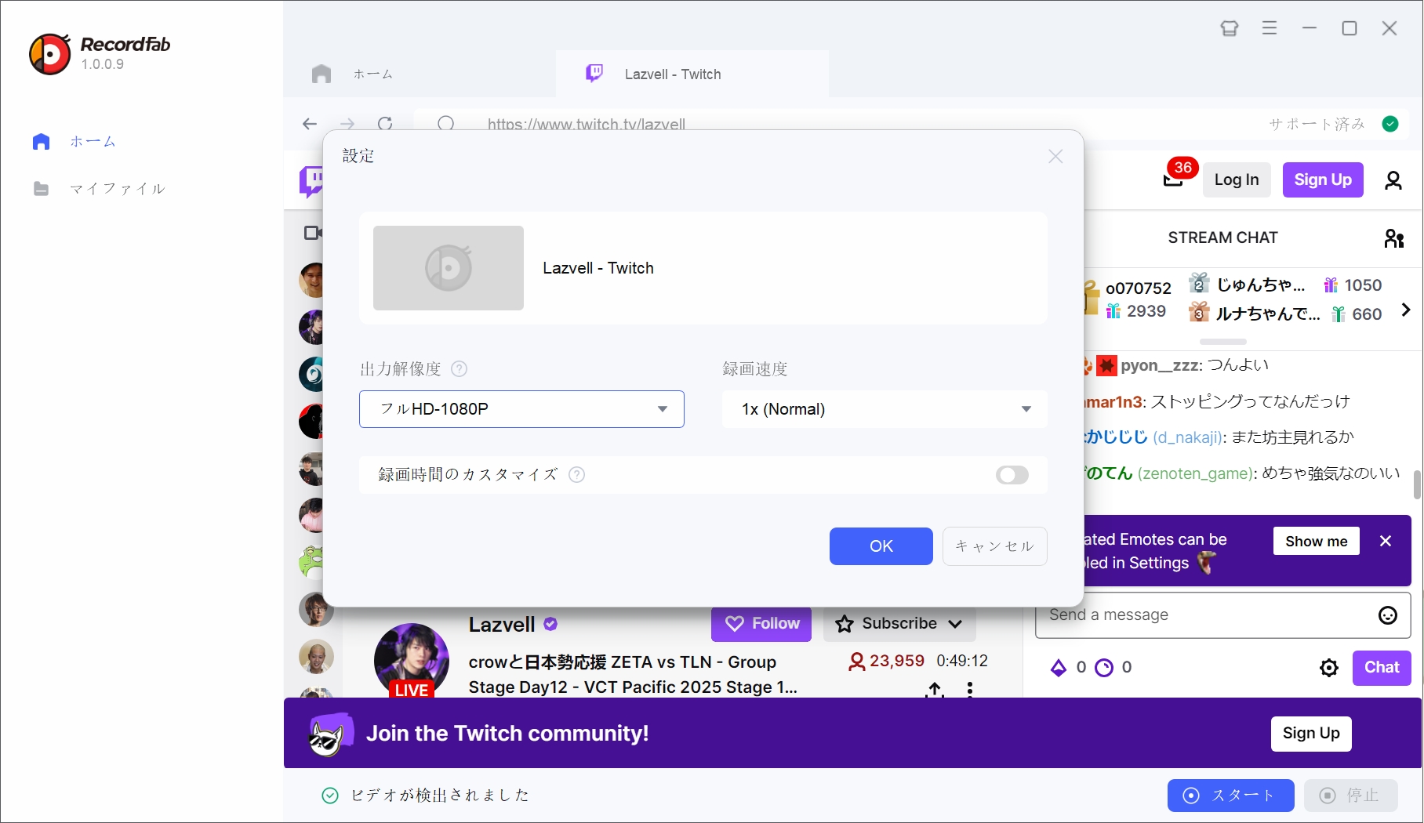Viewport: 1424px width, 823px height.
Task: Expand gift leaderboard with right chevron
Action: [1406, 310]
